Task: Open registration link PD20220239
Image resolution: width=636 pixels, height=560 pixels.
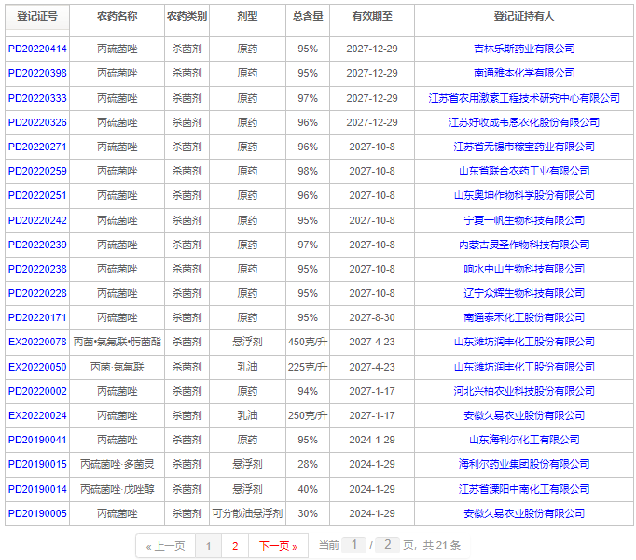Action: [37, 245]
